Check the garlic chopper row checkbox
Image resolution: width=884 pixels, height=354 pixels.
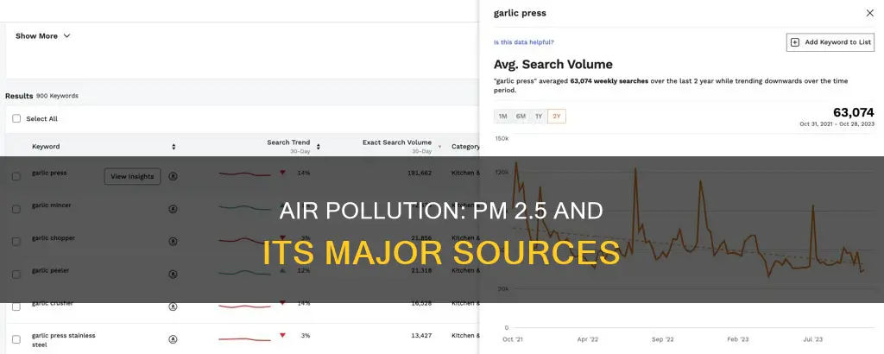pyautogui.click(x=16, y=241)
